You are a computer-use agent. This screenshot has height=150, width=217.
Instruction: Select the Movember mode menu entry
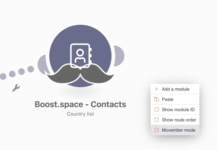click(x=175, y=130)
